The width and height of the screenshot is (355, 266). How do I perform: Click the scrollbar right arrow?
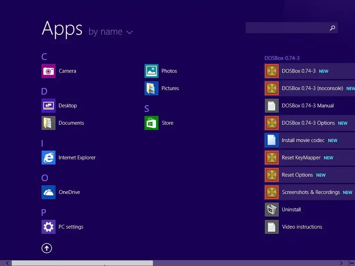pos(341,263)
